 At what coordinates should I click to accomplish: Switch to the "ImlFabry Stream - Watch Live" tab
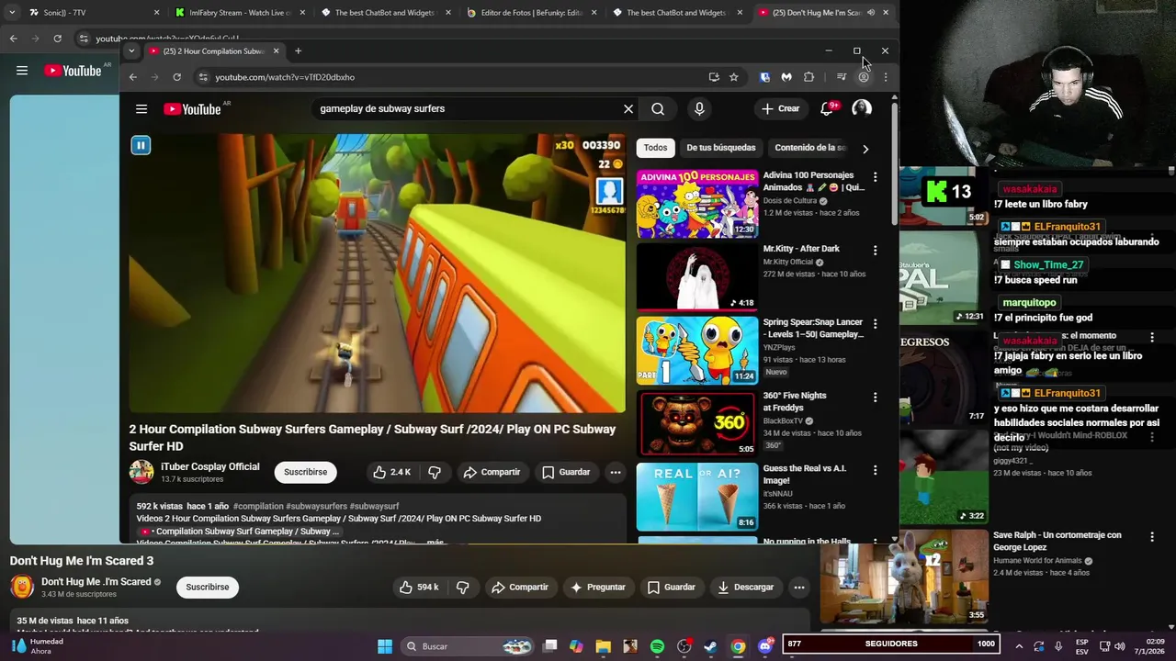[241, 13]
